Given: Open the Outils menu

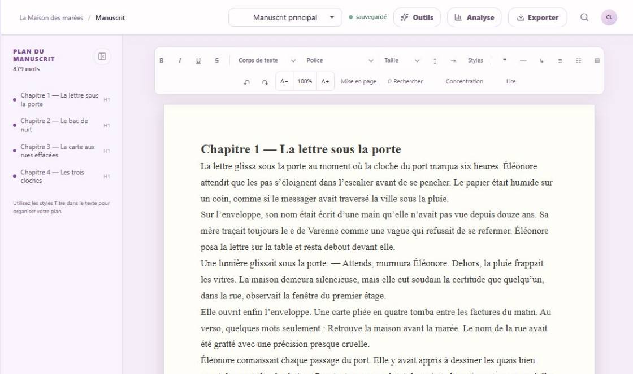Looking at the screenshot, I should [x=417, y=17].
